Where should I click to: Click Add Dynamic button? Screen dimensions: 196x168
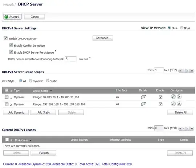16,112
